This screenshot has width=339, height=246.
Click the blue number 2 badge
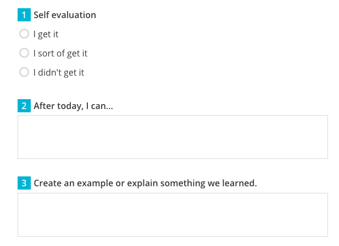point(24,106)
